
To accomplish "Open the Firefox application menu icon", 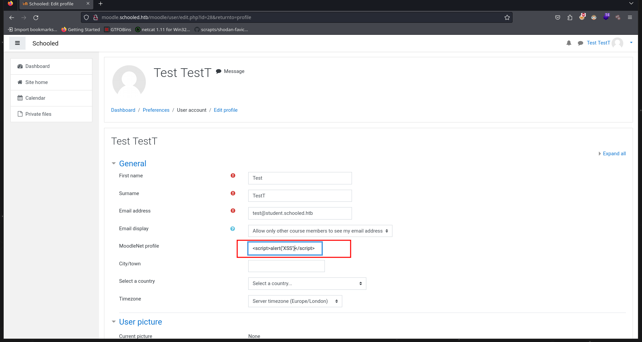I will pos(630,17).
